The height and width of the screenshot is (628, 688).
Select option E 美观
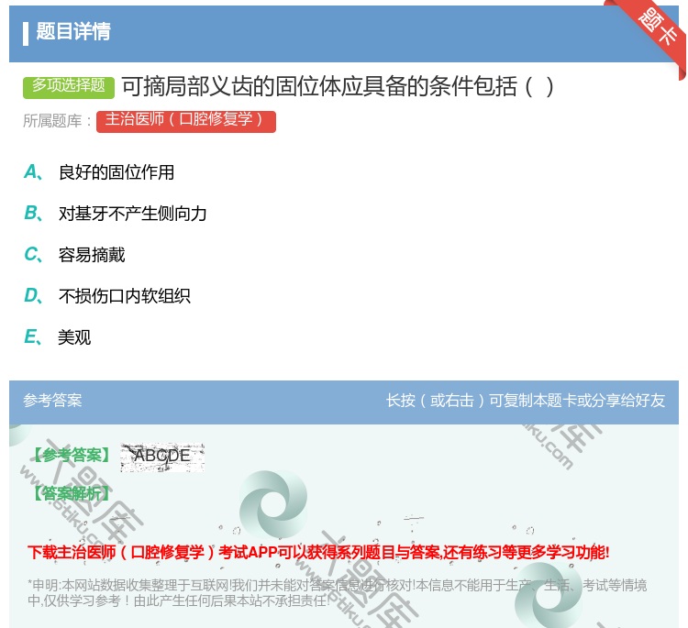pos(58,337)
